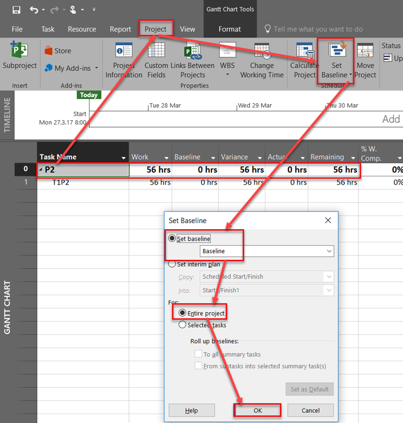This screenshot has width=403, height=423.
Task: Select the Entire project radio option
Action: pos(182,313)
